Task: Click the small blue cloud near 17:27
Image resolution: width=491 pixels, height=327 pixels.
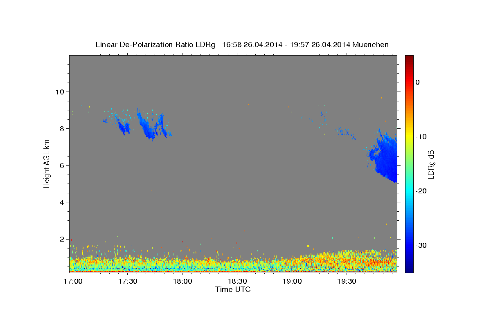Action: coord(123,125)
